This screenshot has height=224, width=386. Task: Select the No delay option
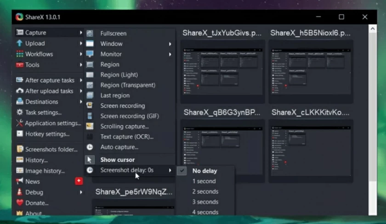[x=204, y=171]
